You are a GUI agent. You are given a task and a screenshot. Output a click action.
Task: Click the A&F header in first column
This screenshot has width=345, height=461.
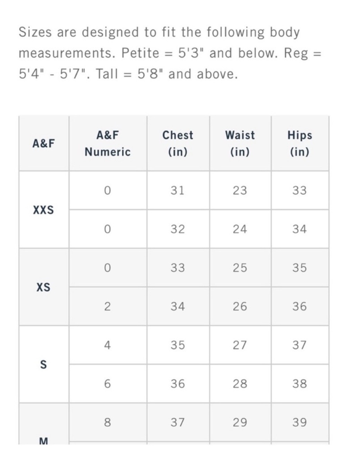click(x=44, y=143)
